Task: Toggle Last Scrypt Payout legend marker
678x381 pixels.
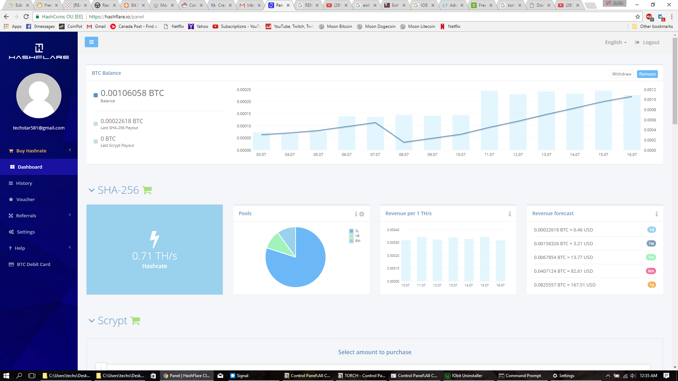Action: tap(96, 141)
